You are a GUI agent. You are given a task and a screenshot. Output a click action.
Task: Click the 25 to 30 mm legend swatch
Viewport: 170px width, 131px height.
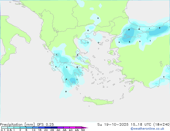point(54,128)
